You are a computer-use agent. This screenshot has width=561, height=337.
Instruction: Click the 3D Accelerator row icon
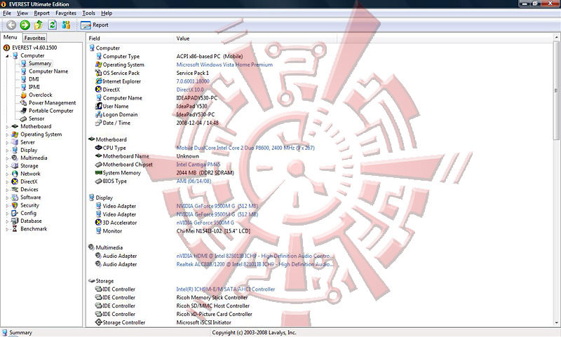98,223
